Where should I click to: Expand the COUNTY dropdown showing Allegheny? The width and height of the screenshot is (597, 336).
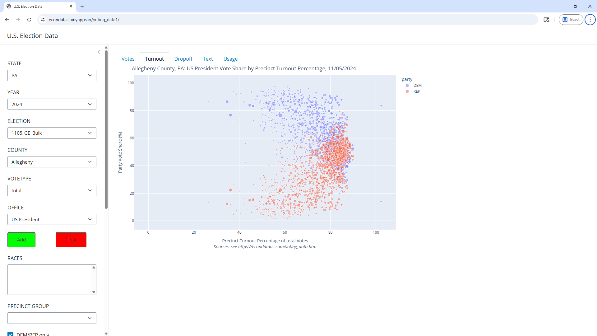coord(52,162)
